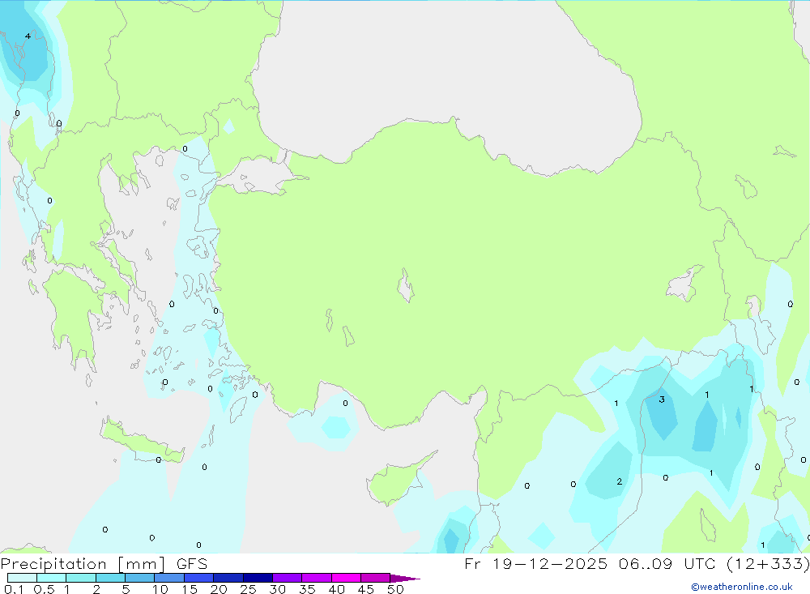The image size is (810, 594).
Task: Click the 10–15 mm legend swatch
Action: click(169, 578)
